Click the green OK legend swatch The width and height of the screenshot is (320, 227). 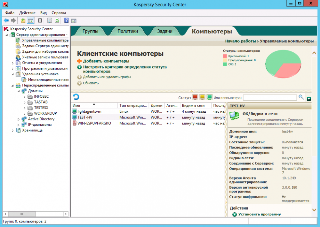pyautogui.click(x=225, y=64)
